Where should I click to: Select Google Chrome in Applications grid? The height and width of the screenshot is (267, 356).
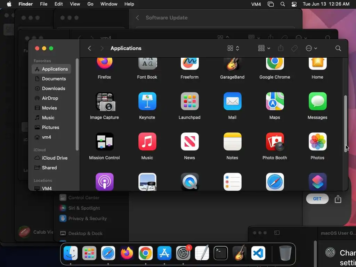[275, 64]
